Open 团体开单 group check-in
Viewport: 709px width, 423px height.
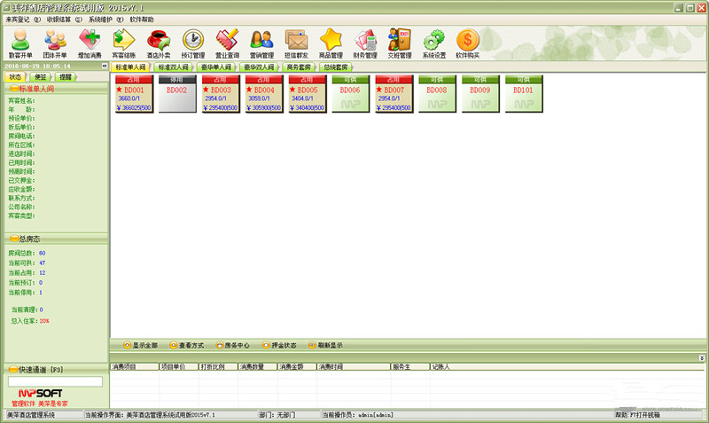[x=55, y=43]
